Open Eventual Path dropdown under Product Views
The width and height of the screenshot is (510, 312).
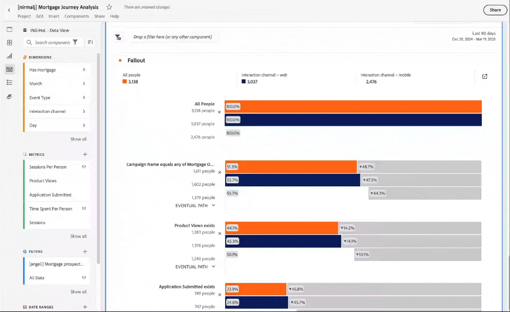pyautogui.click(x=195, y=267)
